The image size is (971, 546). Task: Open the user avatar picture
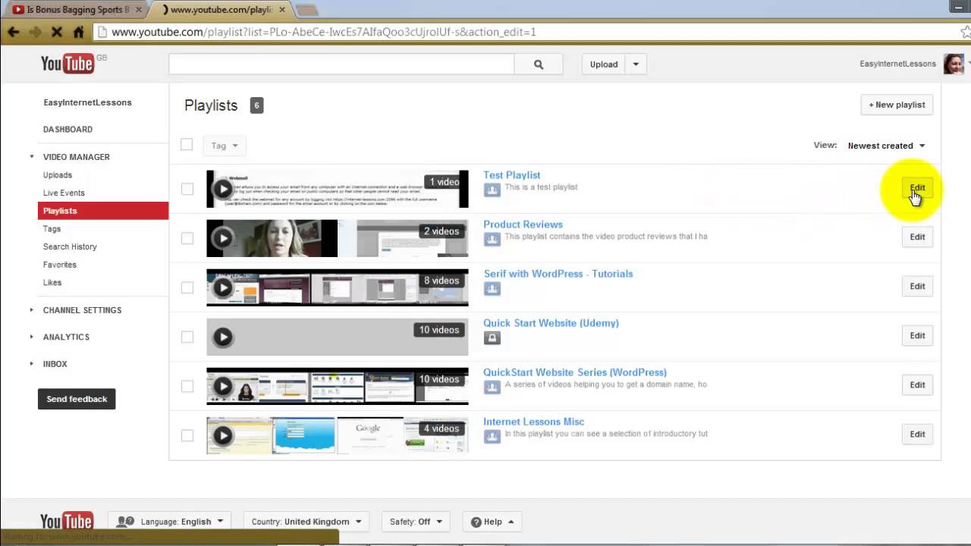click(x=953, y=64)
